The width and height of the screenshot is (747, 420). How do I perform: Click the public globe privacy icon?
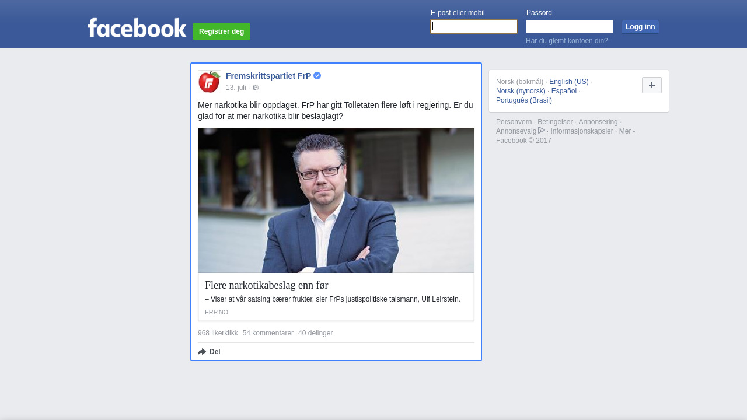(x=256, y=87)
